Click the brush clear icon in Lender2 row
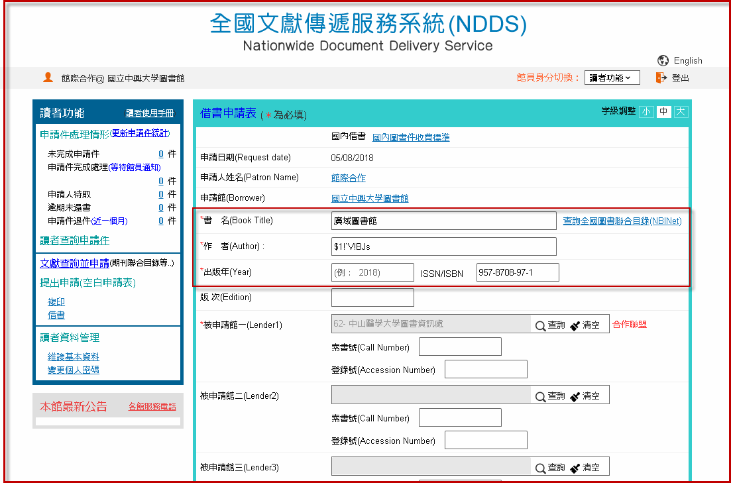The image size is (731, 483). [575, 396]
